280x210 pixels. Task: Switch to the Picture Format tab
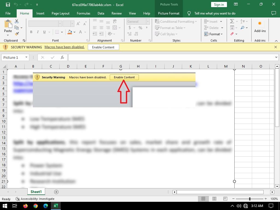click(169, 13)
